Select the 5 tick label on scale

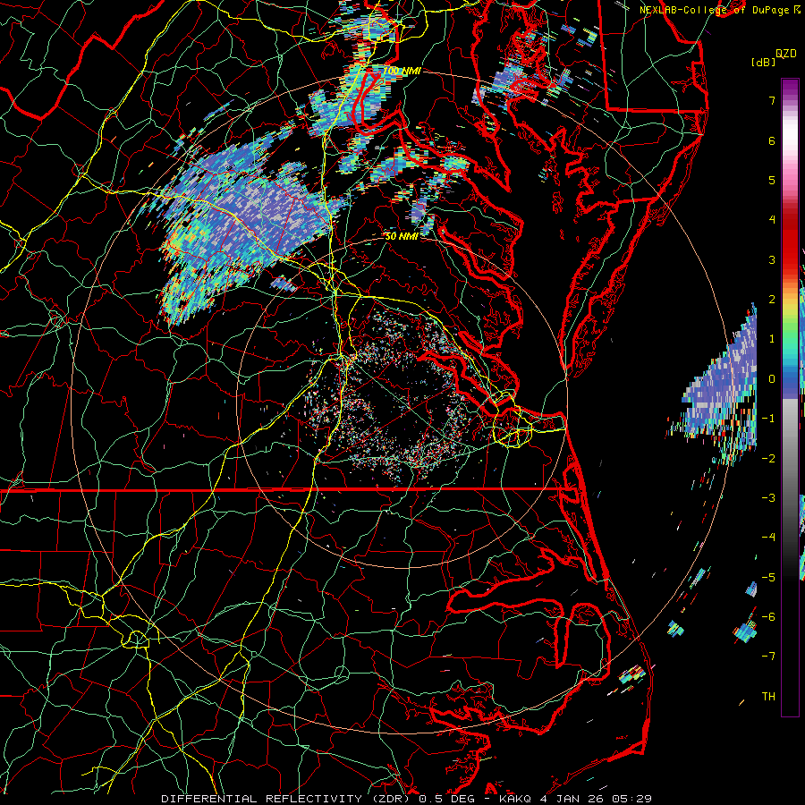coord(772,180)
